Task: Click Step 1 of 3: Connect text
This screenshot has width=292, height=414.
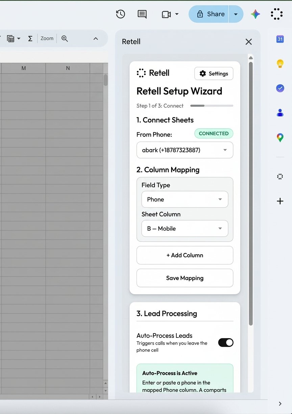Action: click(160, 106)
